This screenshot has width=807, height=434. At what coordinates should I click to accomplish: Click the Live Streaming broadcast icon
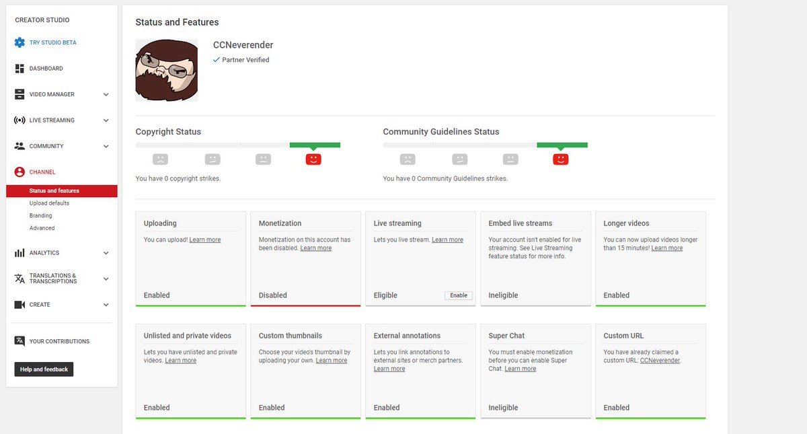coord(20,120)
